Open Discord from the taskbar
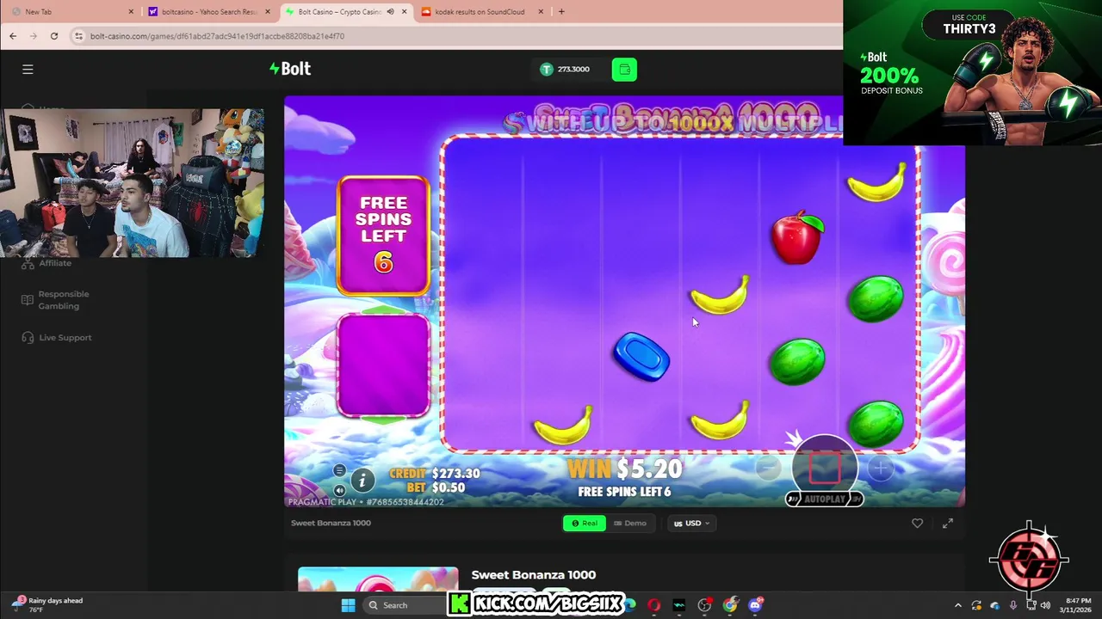This screenshot has width=1102, height=619. (755, 605)
